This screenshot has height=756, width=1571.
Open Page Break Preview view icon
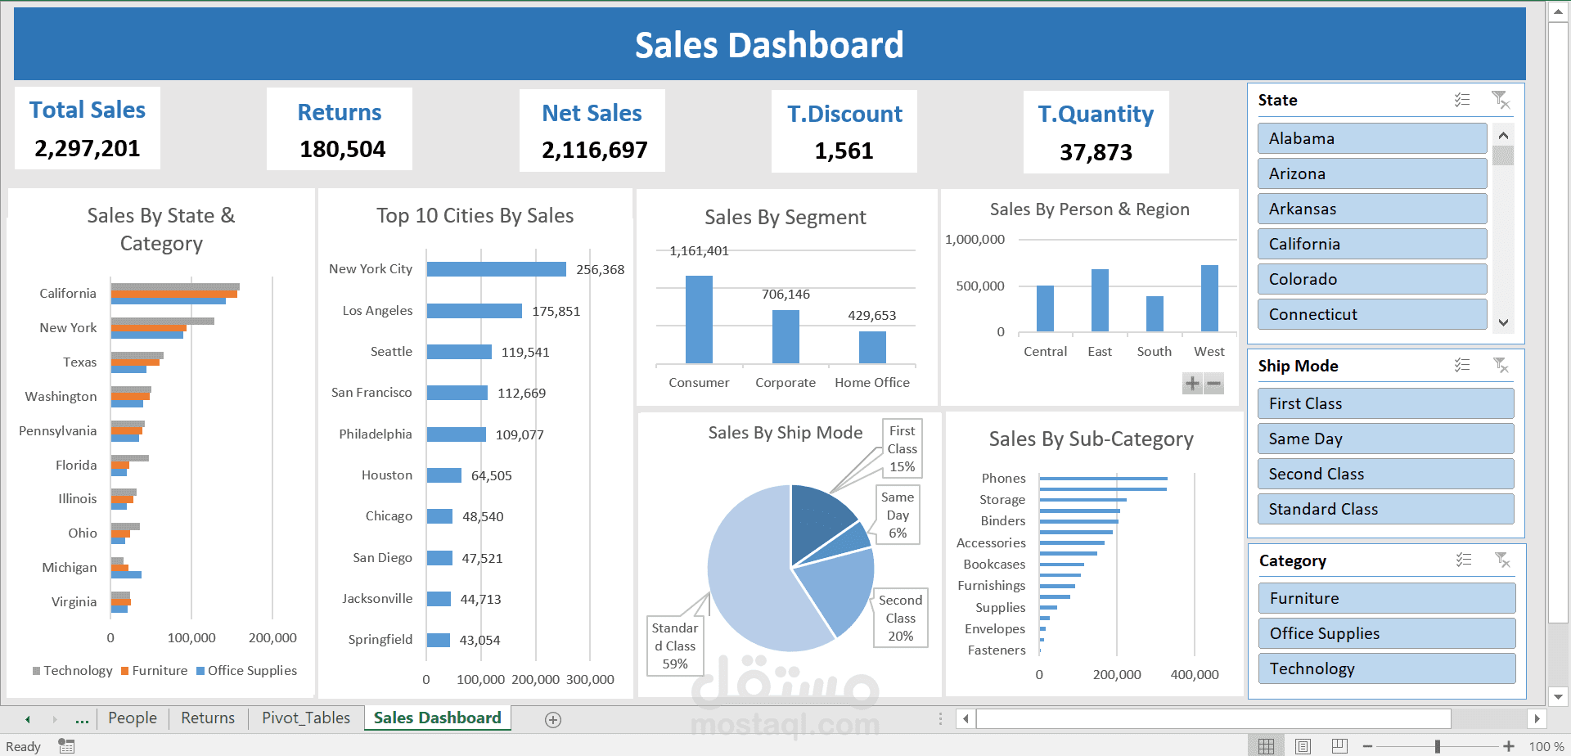tap(1339, 746)
